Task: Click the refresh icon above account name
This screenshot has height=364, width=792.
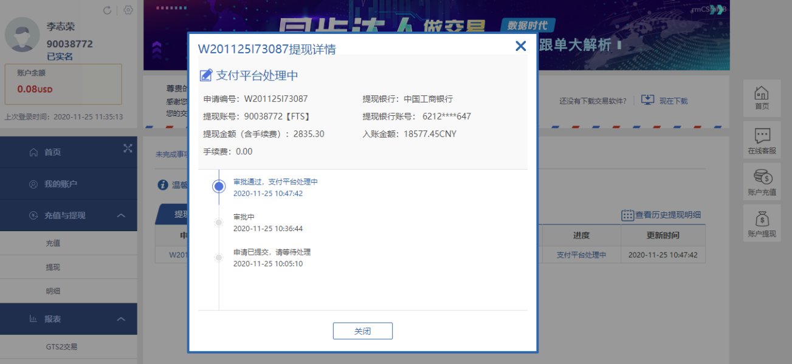Action: (108, 10)
